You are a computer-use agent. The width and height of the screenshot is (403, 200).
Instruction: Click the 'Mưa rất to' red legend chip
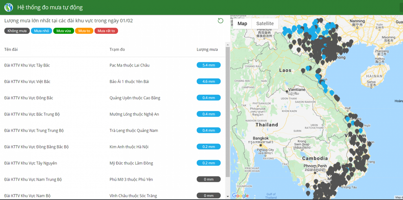click(106, 31)
